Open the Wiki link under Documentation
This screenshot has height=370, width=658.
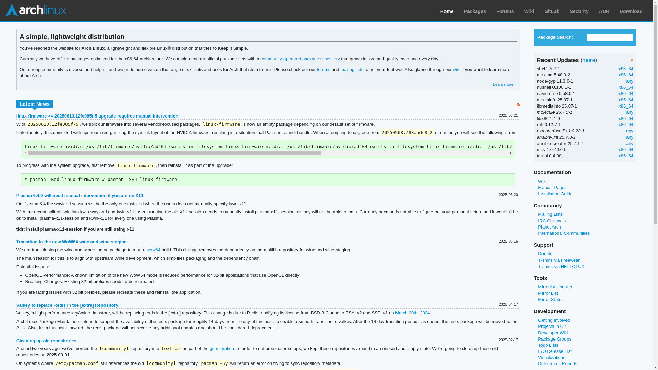(542, 182)
